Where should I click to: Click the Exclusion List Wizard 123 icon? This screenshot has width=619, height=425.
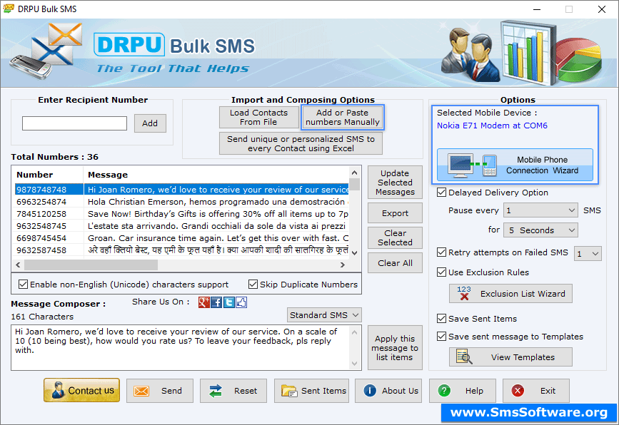click(x=464, y=293)
